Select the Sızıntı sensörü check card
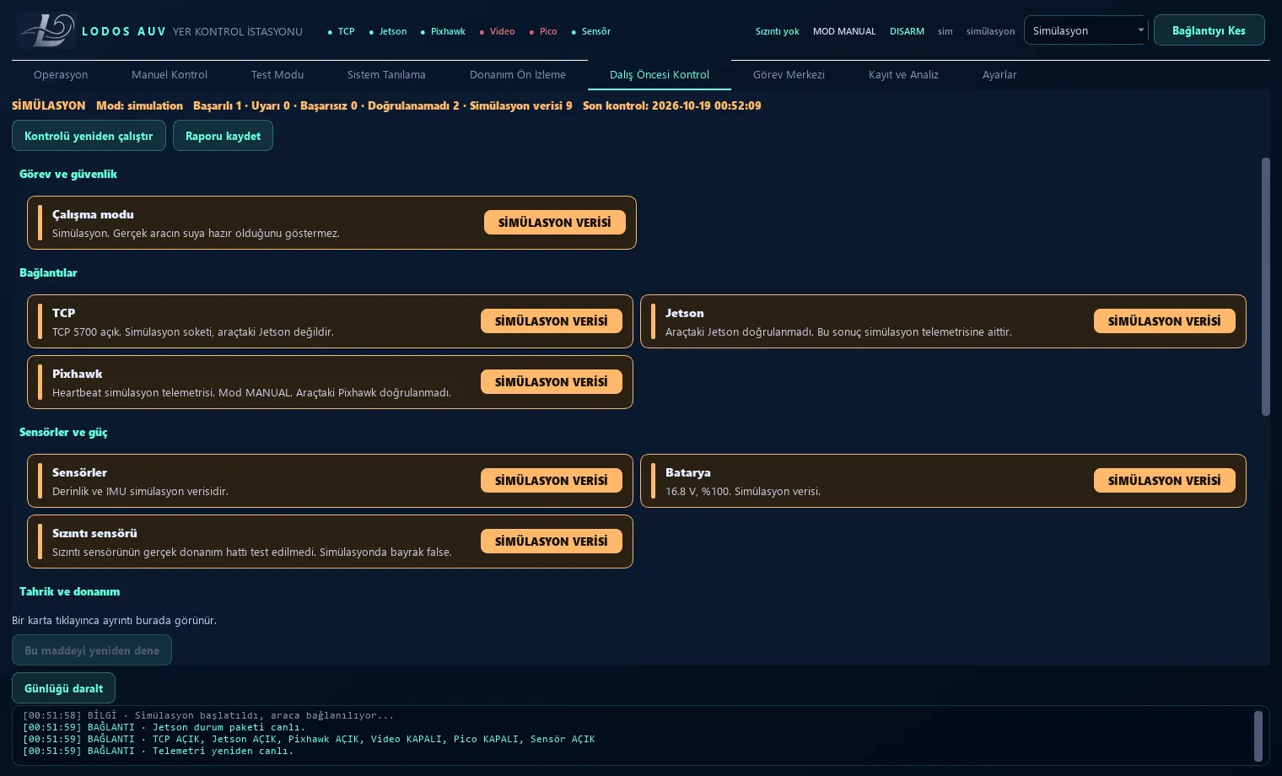Screen dimensions: 1282x776 330,542
